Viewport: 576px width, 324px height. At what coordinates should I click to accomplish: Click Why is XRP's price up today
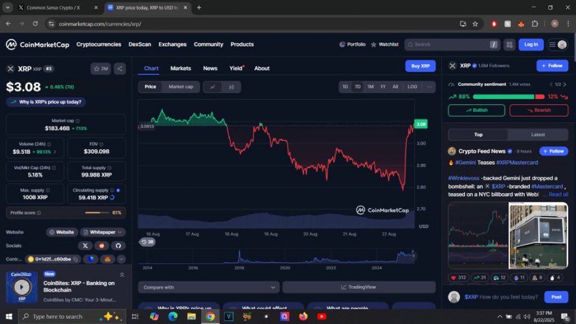[x=46, y=102]
